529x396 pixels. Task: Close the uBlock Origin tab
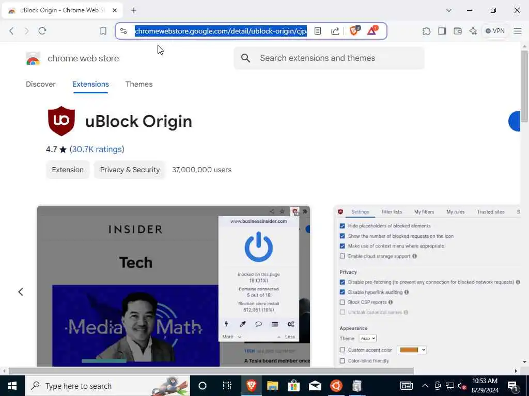[x=114, y=10]
